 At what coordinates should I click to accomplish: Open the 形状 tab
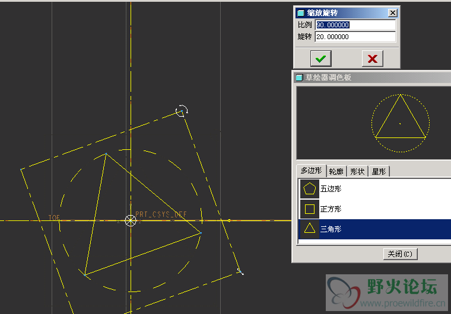click(357, 171)
